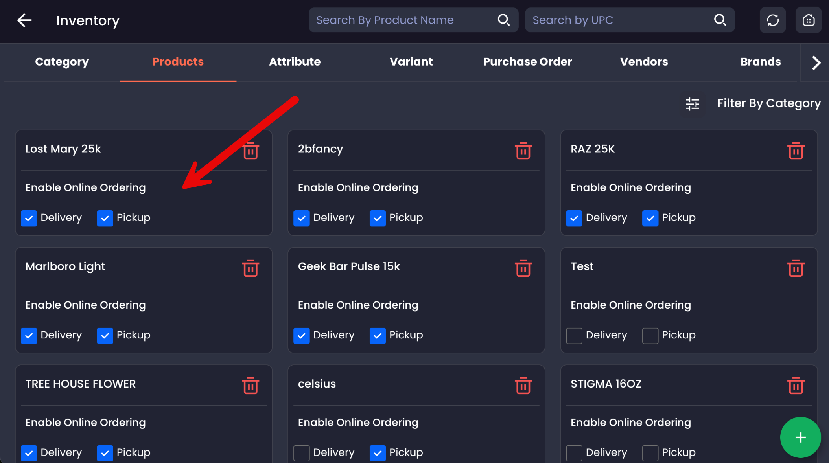The width and height of the screenshot is (829, 463).
Task: Uncheck Pickup on Marlboro Light
Action: tap(105, 336)
